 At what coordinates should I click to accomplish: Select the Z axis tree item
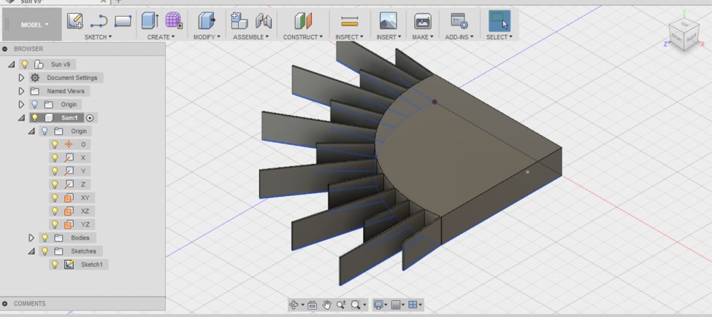click(83, 184)
